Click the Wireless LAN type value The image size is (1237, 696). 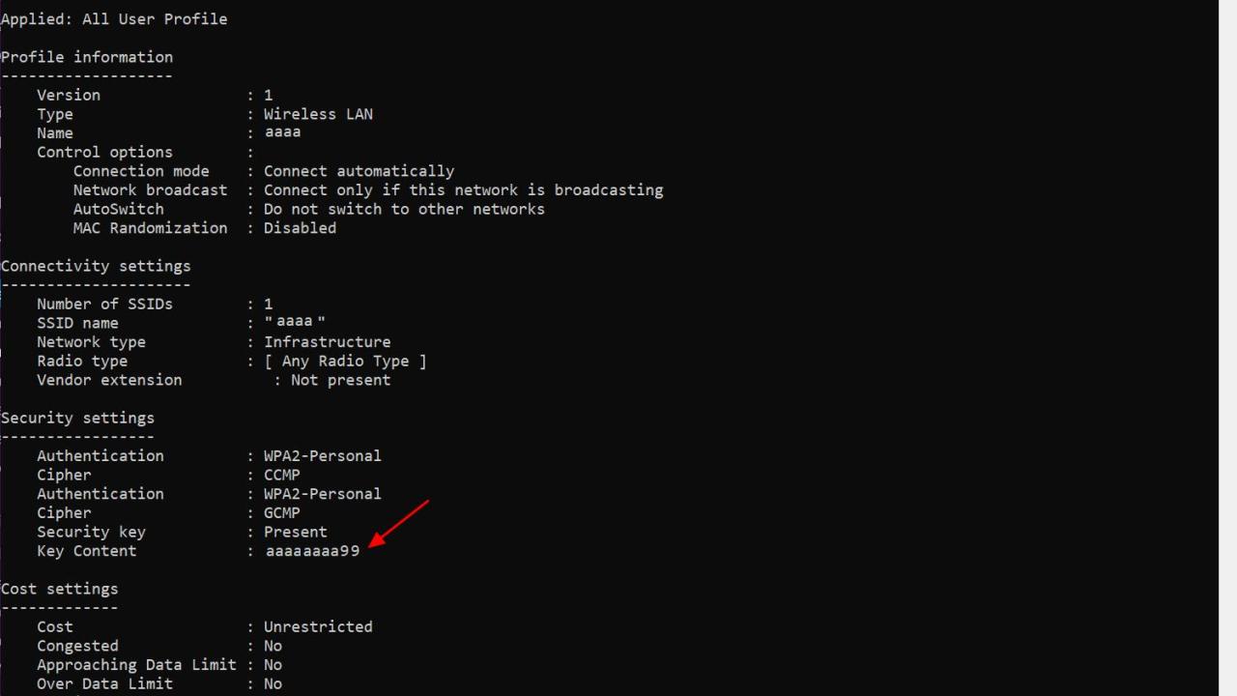click(x=318, y=114)
